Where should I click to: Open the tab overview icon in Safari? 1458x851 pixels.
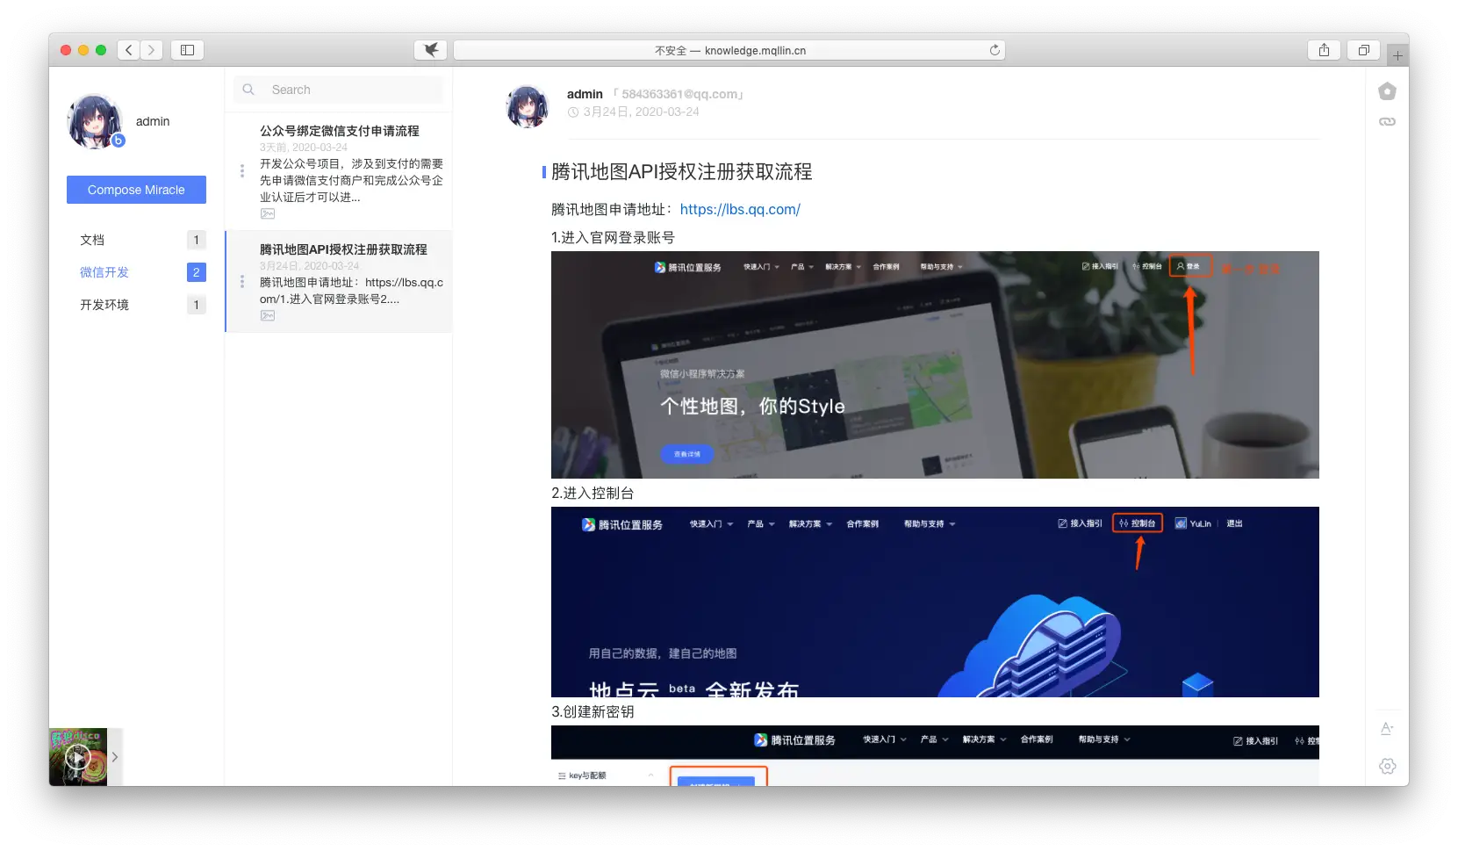(x=1362, y=50)
